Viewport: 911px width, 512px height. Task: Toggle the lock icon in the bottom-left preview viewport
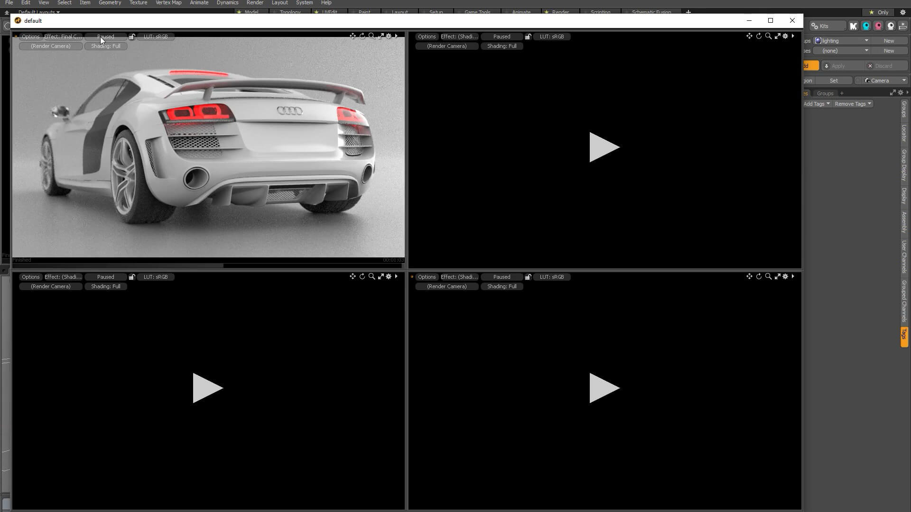click(x=132, y=277)
